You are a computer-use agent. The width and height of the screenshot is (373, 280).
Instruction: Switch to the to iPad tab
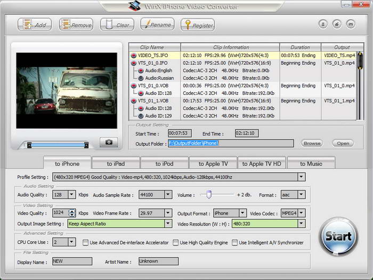(116, 164)
